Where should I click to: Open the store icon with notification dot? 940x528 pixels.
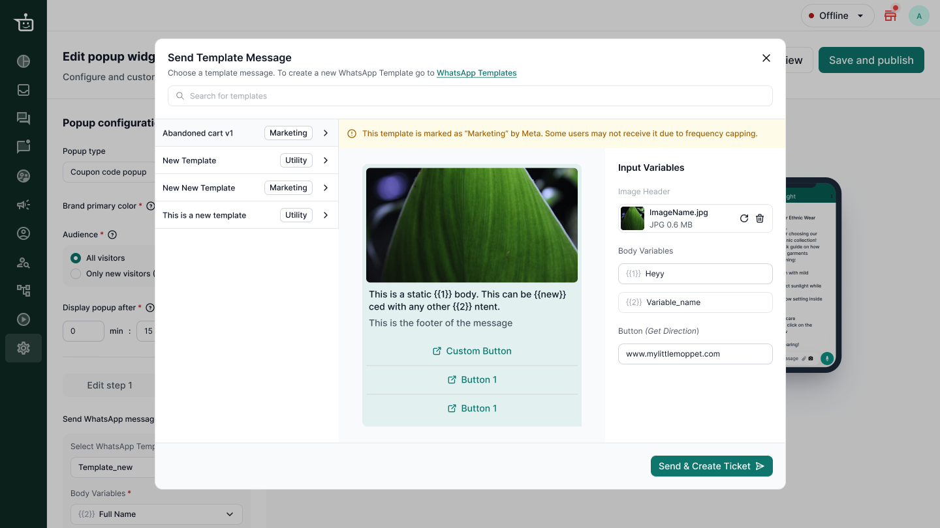tap(891, 15)
